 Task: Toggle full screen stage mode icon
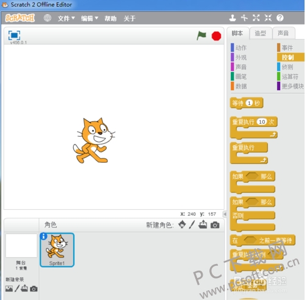tap(14, 35)
